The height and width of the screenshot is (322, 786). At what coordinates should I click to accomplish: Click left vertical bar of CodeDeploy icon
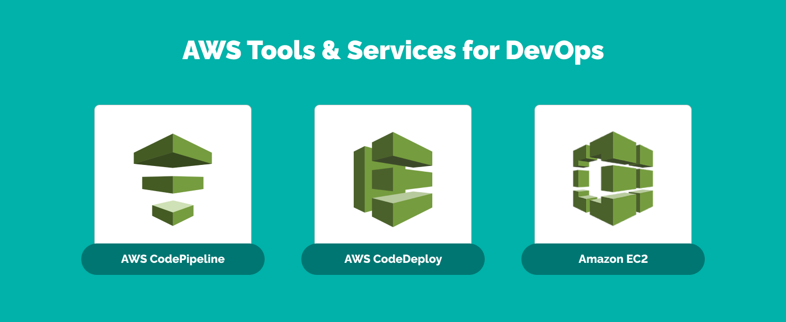tap(362, 178)
